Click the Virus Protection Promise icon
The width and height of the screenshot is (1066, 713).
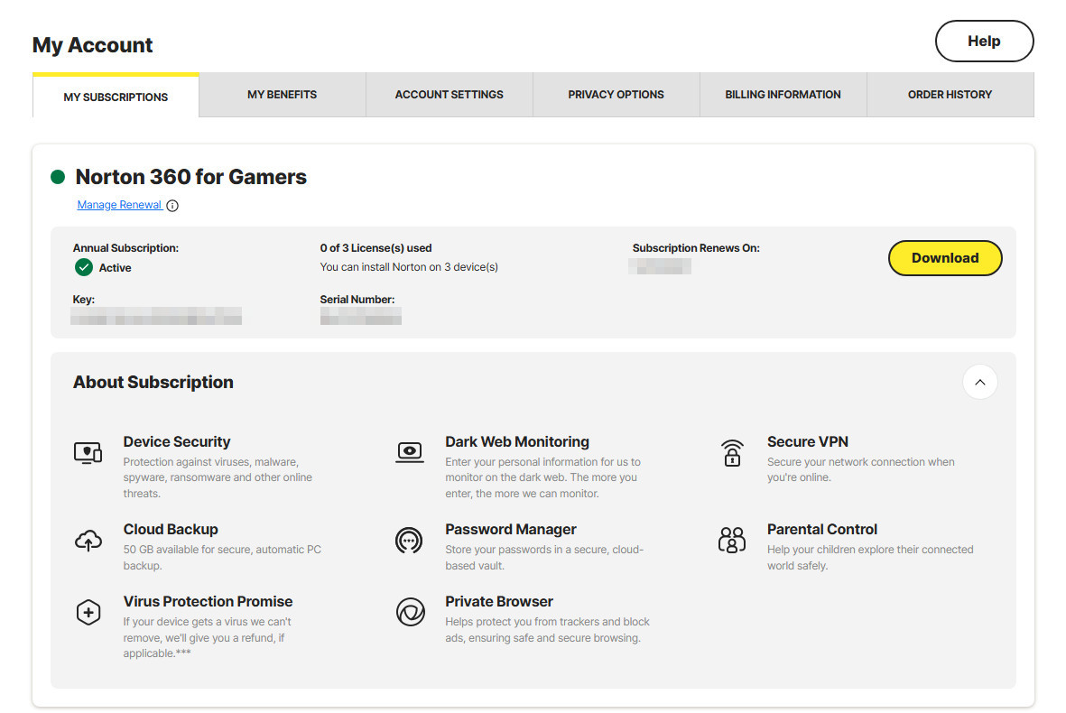click(x=88, y=613)
